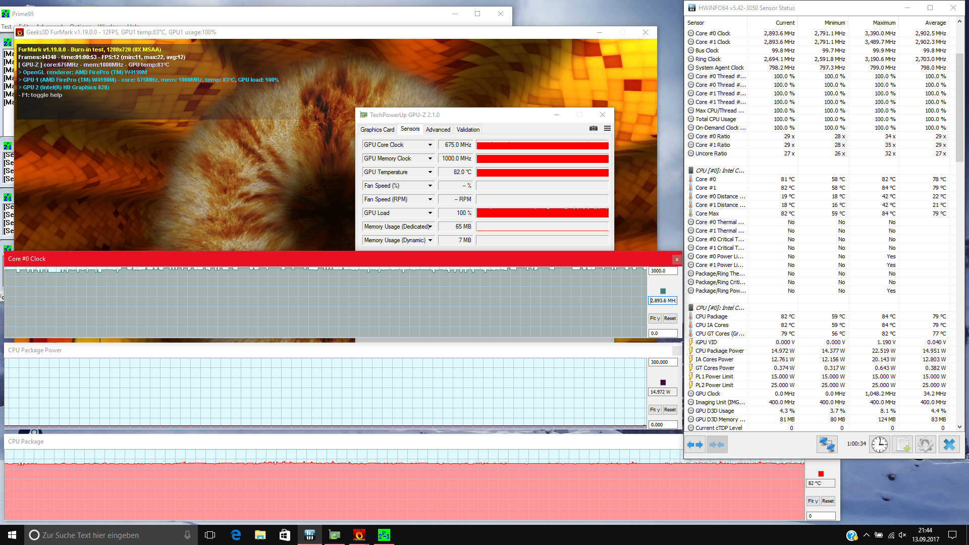Switch to the GPU-Z Advanced tab
Image resolution: width=969 pixels, height=545 pixels.
pos(438,130)
